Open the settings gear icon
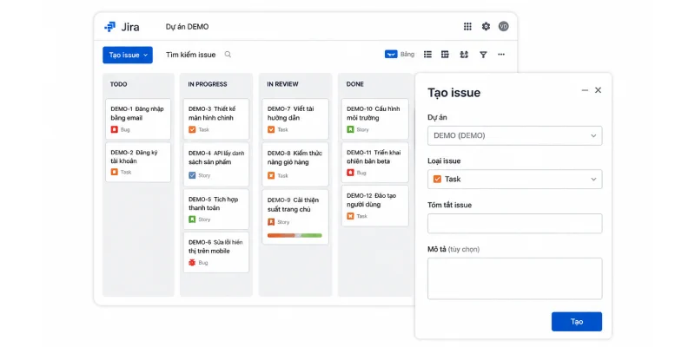695x347 pixels. coord(486,27)
